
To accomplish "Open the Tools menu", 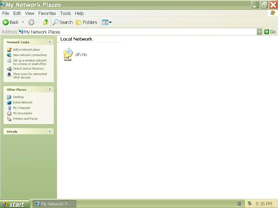I will [65, 13].
